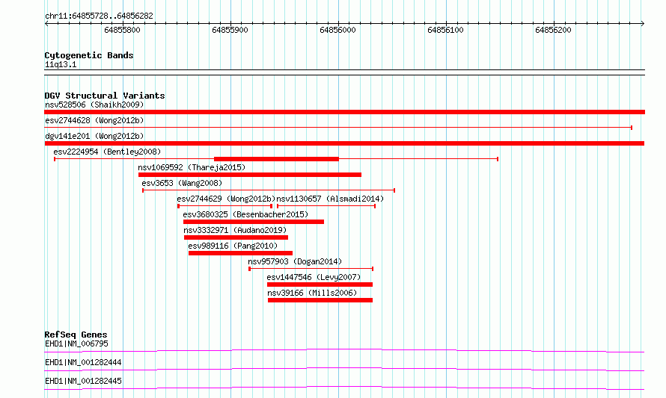Click the red bar under nsv39166
Viewport: 666px width, 398px height.
click(x=320, y=300)
